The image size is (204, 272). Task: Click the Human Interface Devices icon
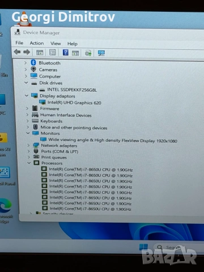(x=35, y=114)
